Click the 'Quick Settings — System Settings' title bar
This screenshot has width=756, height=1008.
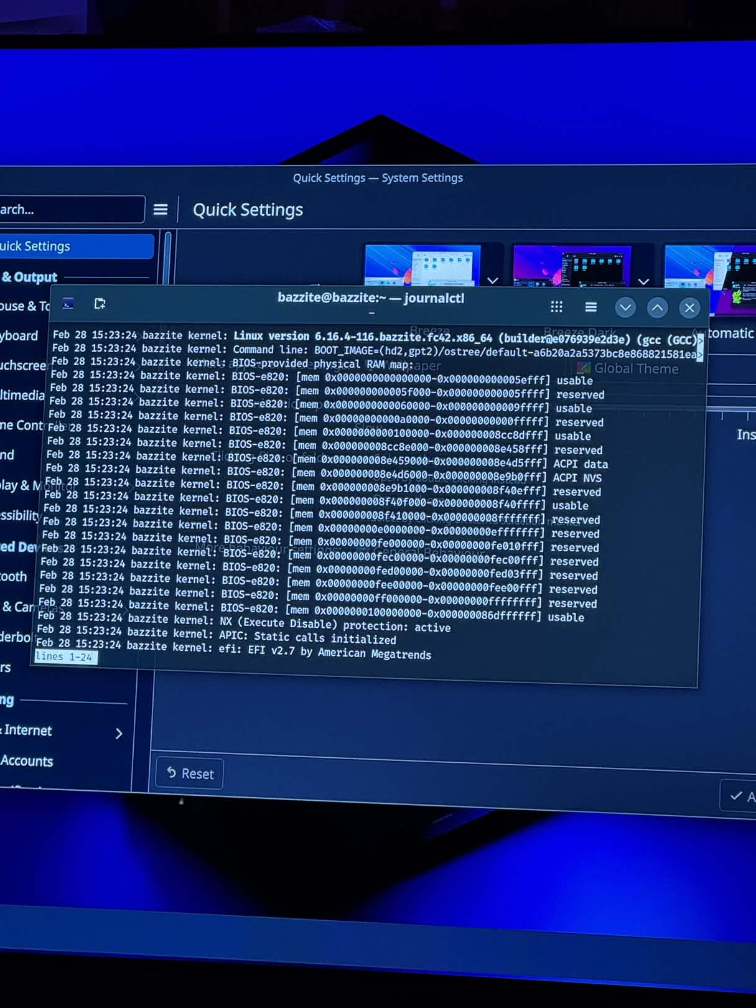click(378, 178)
